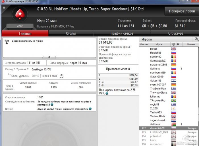Click the Israel flag next to Sukar188
Image resolution: width=199 pixels, height=146 pixels.
point(174,81)
